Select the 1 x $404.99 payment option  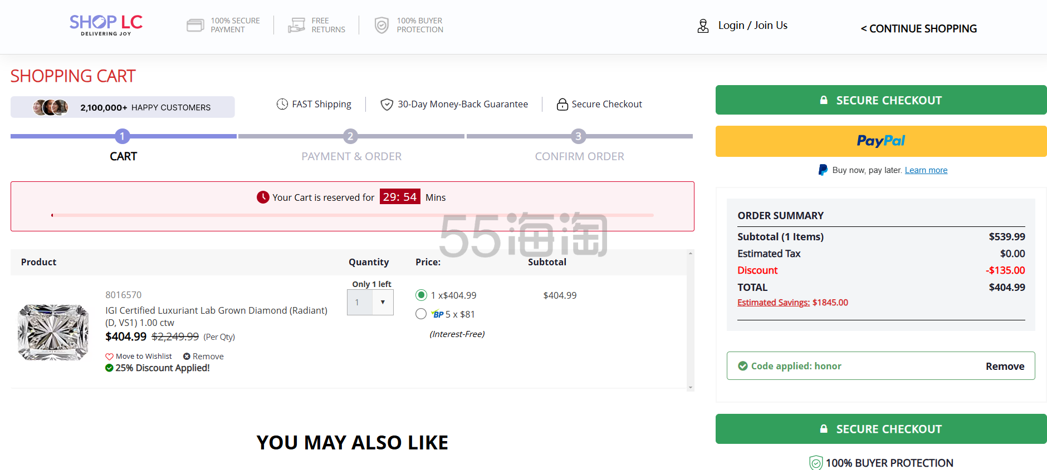[421, 295]
